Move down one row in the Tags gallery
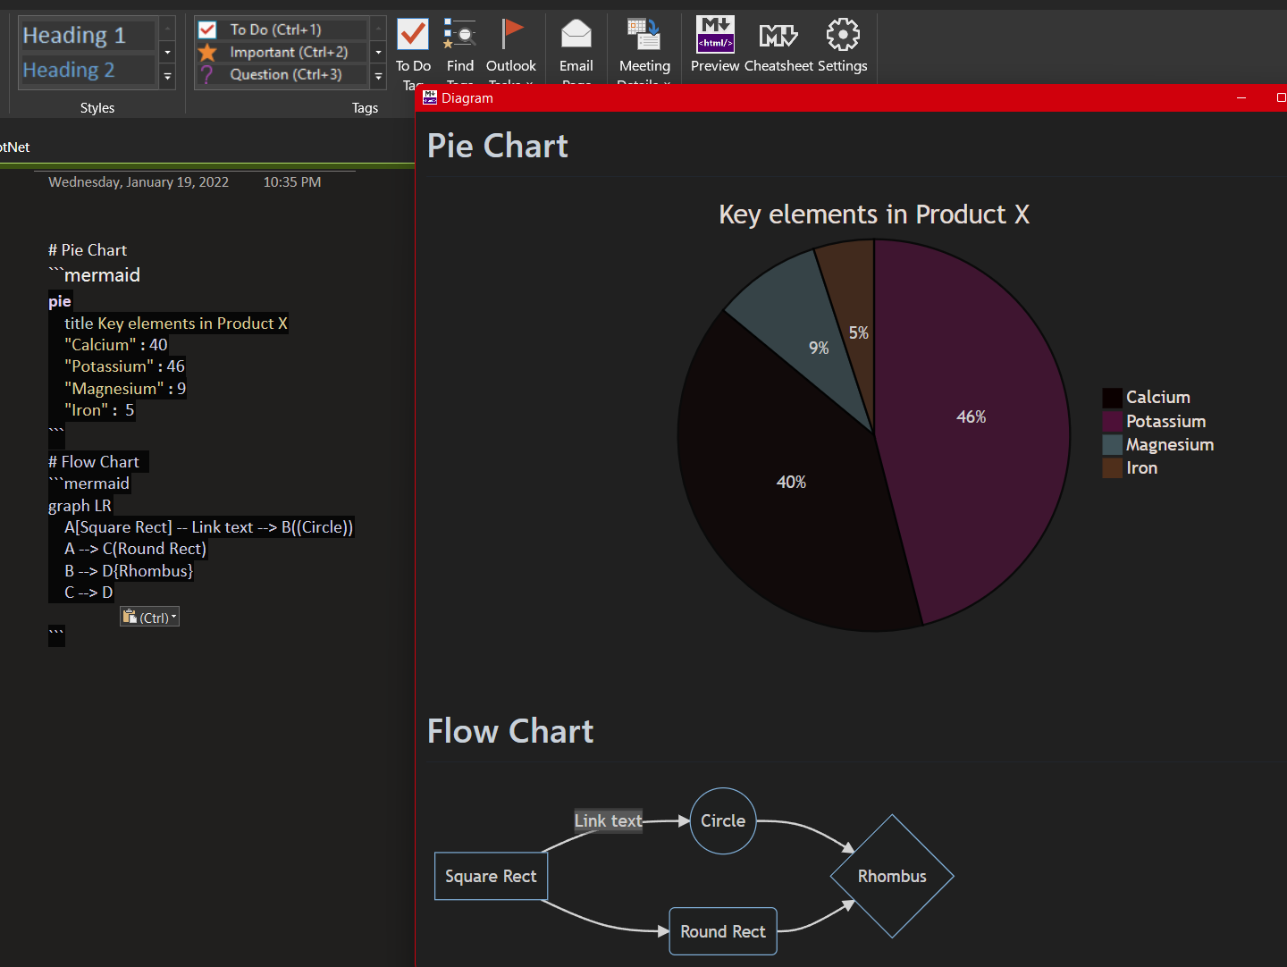 pos(379,53)
